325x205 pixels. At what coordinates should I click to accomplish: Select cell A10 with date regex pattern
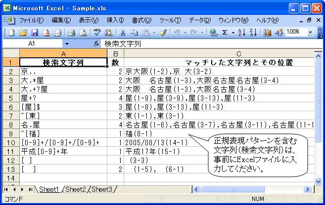(63, 142)
